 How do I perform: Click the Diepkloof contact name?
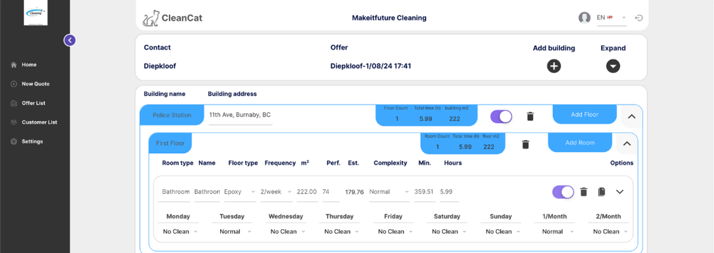pos(160,66)
